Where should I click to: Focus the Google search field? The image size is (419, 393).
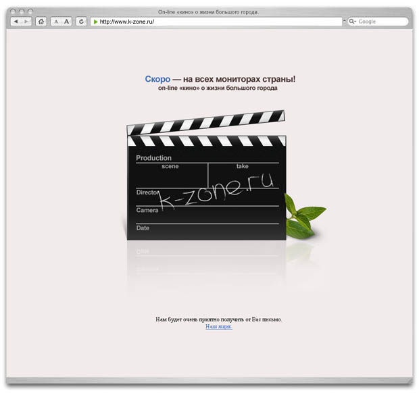[x=378, y=22]
